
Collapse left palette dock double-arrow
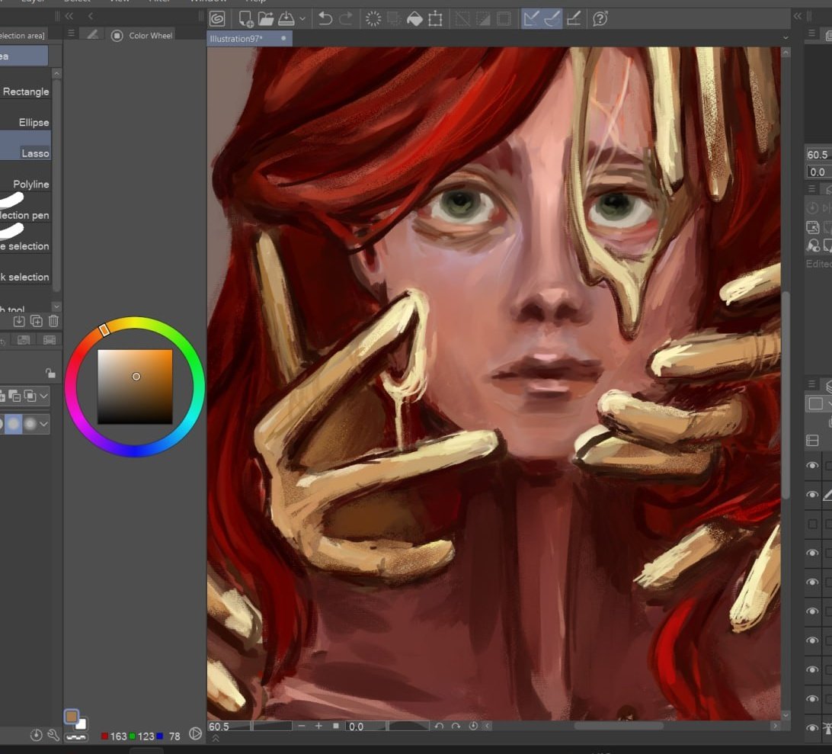click(69, 17)
